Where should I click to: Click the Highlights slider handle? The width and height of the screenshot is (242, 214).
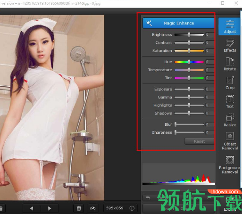click(x=189, y=105)
